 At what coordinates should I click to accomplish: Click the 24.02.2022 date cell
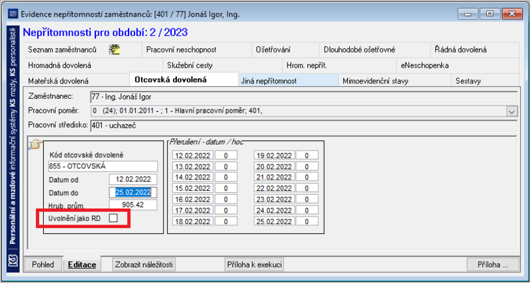[274, 211]
